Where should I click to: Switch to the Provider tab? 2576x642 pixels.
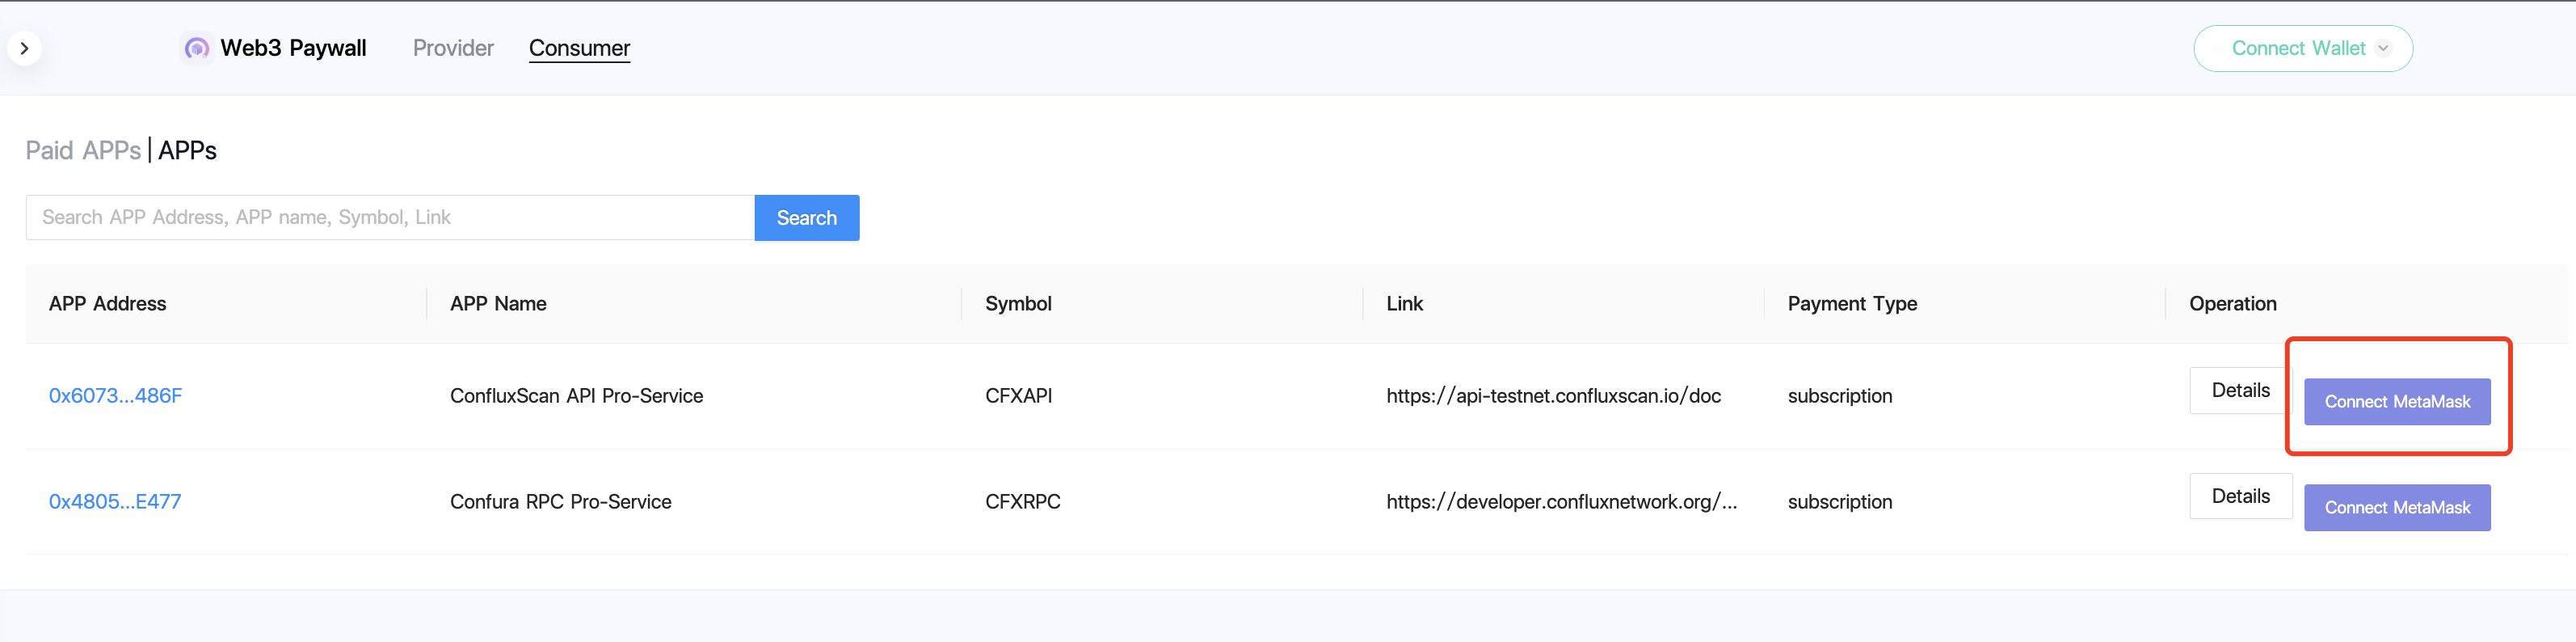click(x=453, y=48)
